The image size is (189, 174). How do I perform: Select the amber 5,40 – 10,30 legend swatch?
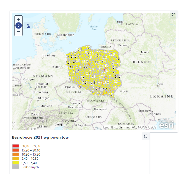[x=16, y=159]
